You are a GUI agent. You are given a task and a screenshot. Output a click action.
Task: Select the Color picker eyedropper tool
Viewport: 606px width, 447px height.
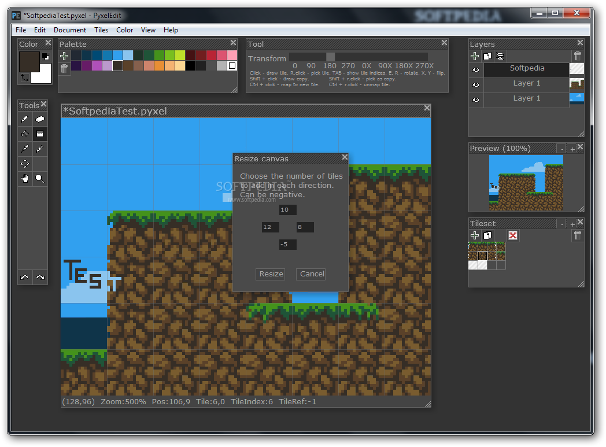25,149
